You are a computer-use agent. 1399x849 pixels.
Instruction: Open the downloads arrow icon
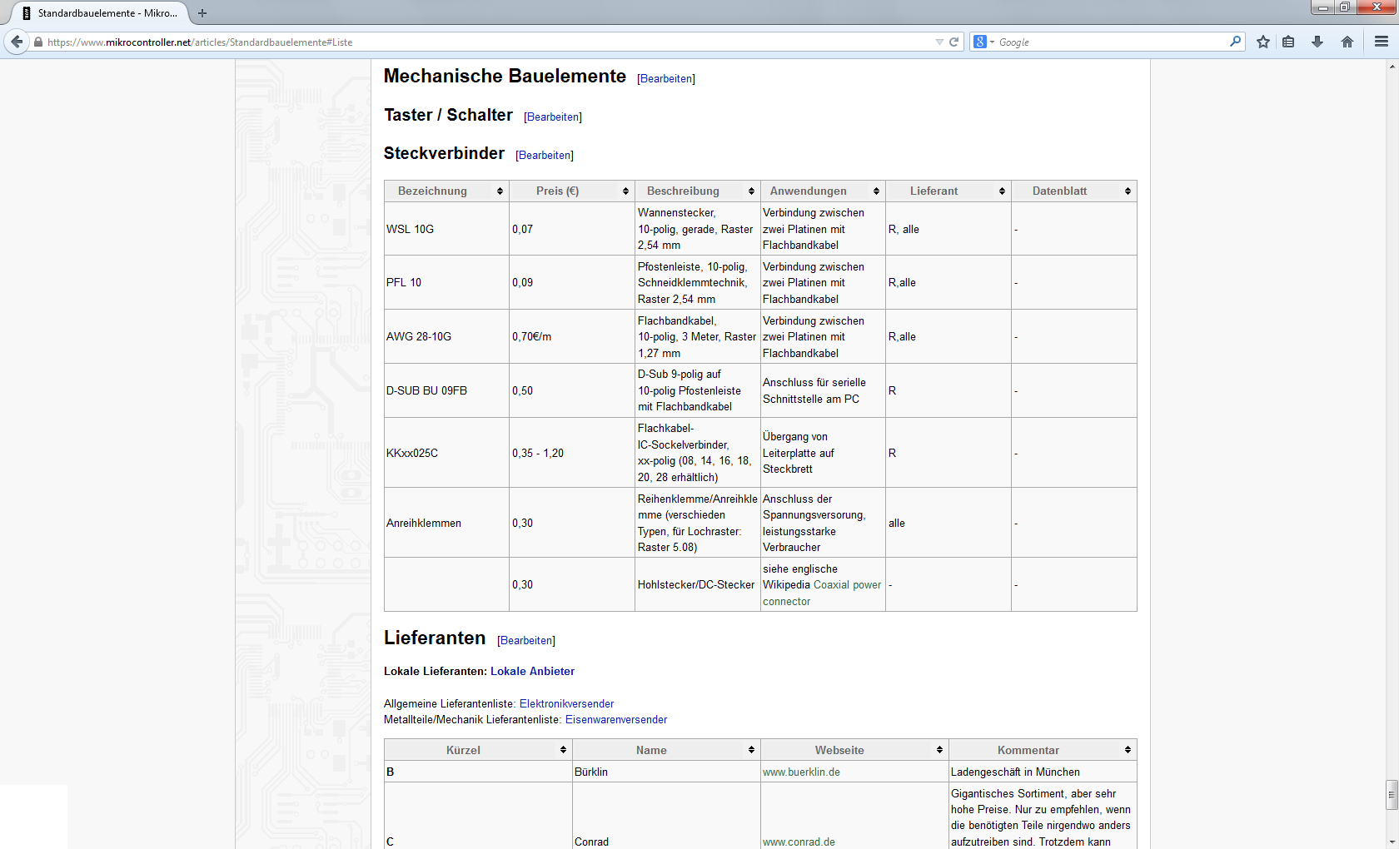pyautogui.click(x=1317, y=42)
